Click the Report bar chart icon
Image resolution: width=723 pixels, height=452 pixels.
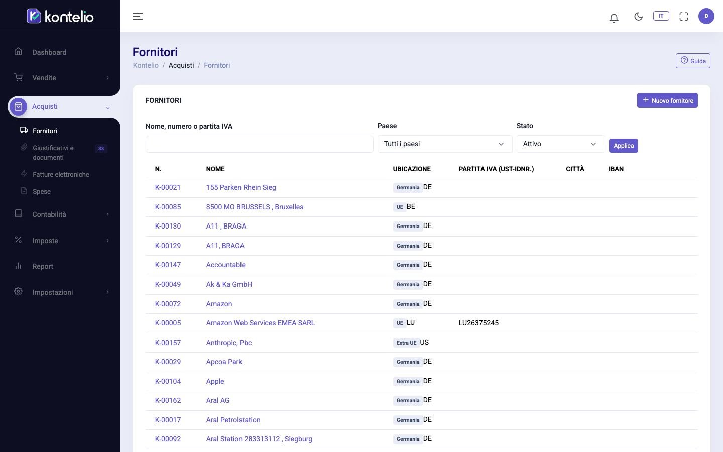19,266
